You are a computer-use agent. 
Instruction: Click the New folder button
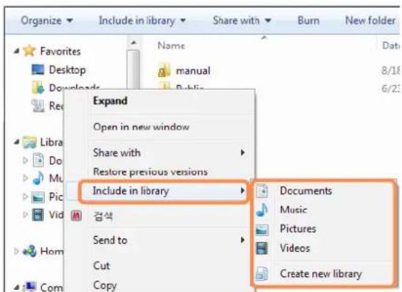(x=370, y=20)
